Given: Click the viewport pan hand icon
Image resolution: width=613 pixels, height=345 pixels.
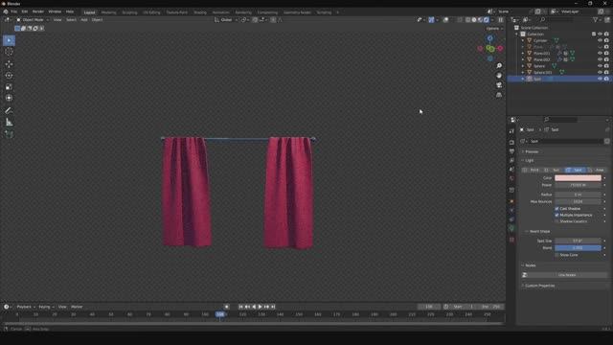Looking at the screenshot, I should coord(499,76).
